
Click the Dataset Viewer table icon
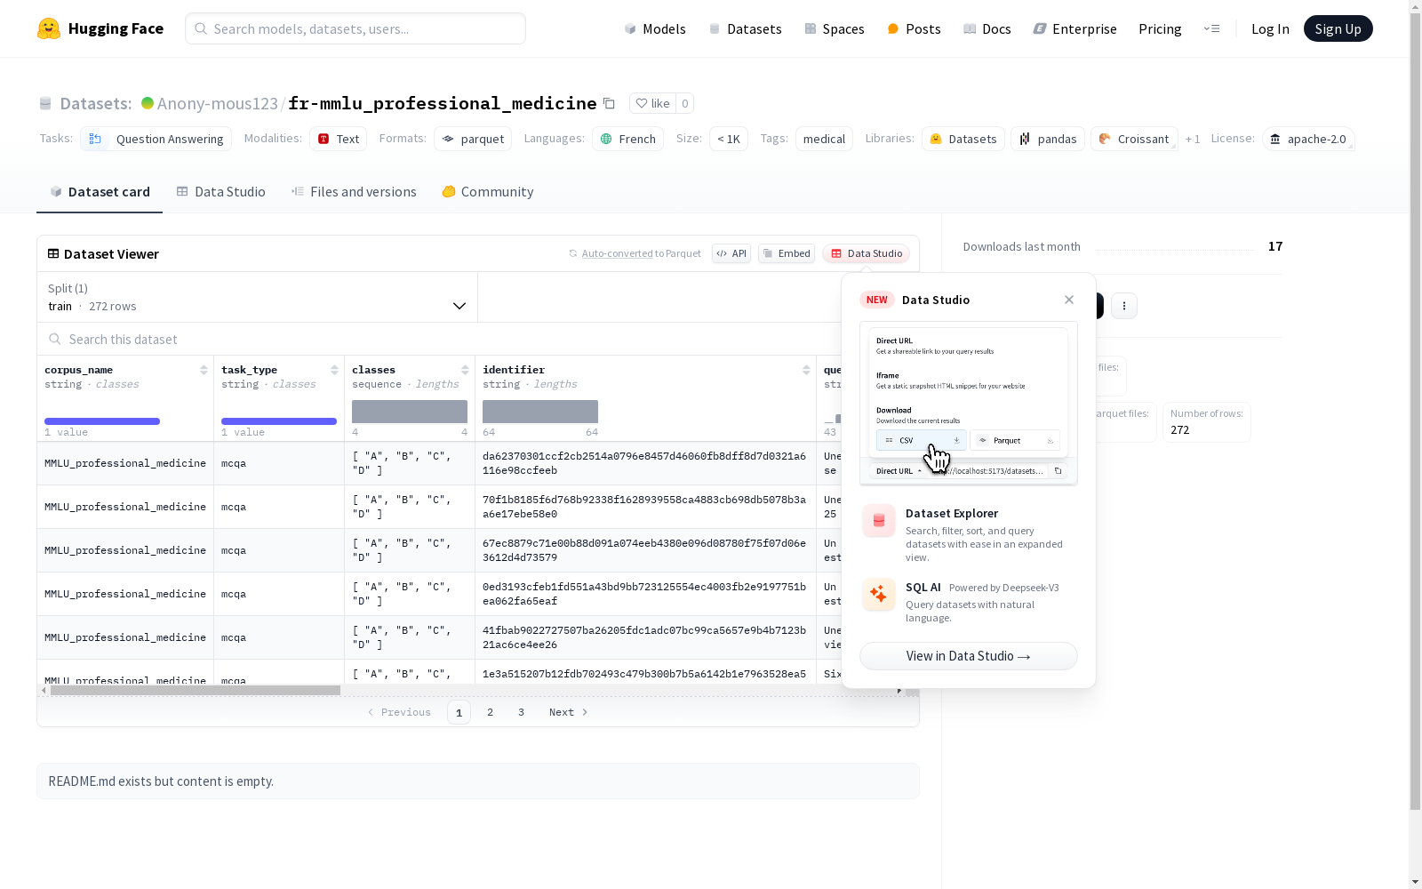tap(53, 253)
